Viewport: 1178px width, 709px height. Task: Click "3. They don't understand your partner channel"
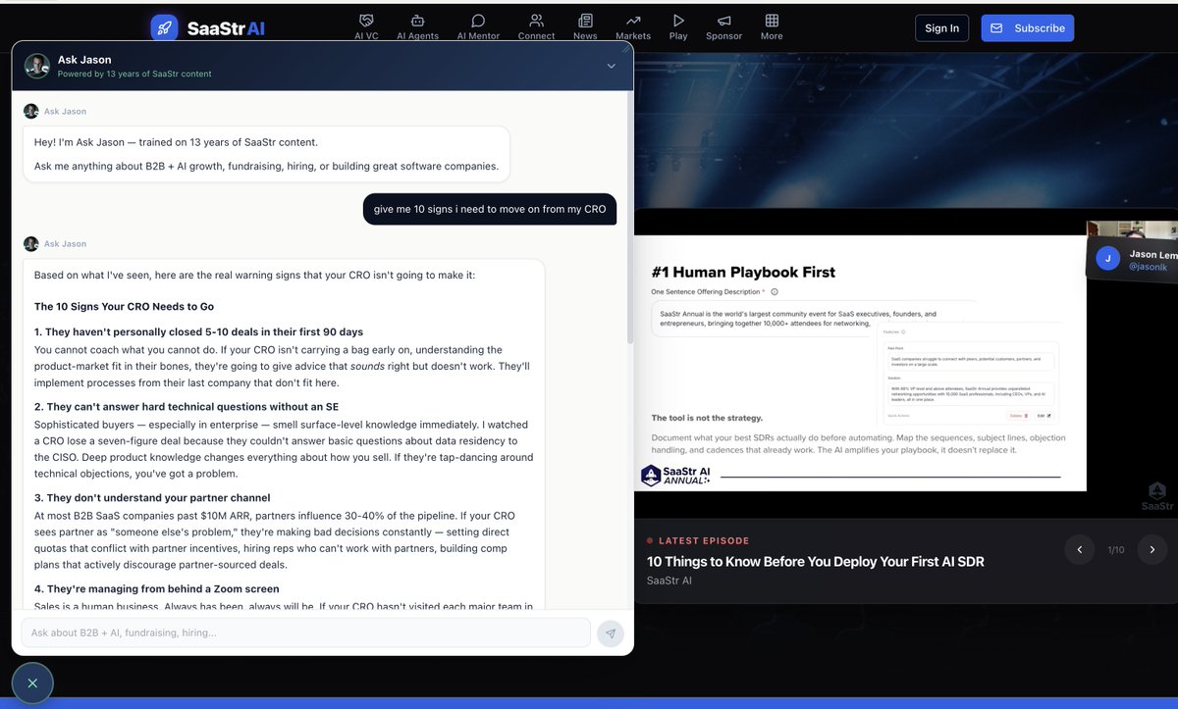[x=152, y=497]
